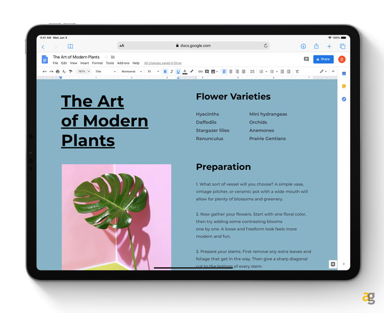Open the Help menu

coord(136,63)
